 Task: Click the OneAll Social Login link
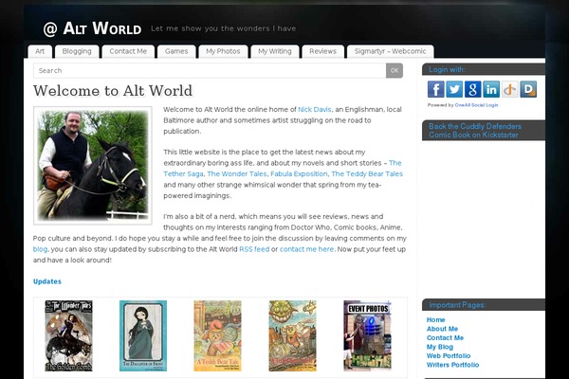(x=476, y=105)
